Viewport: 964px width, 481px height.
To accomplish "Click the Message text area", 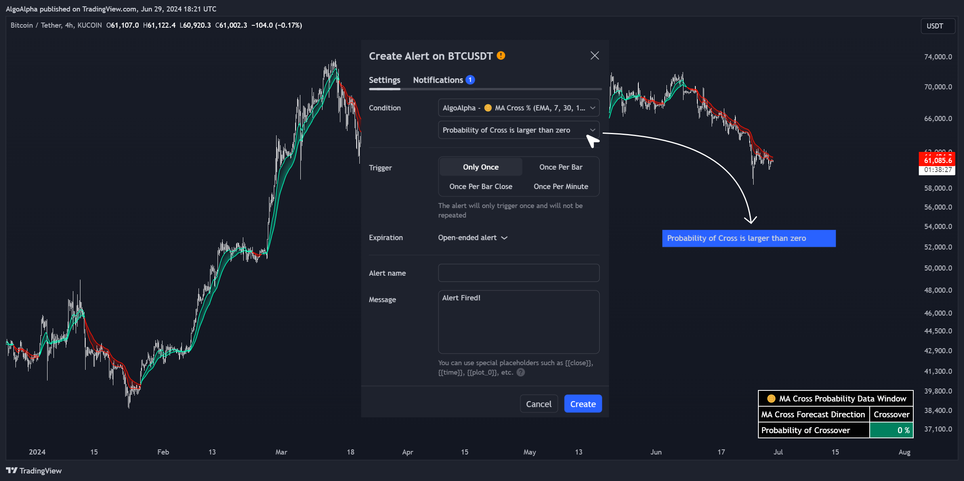I will [x=519, y=322].
